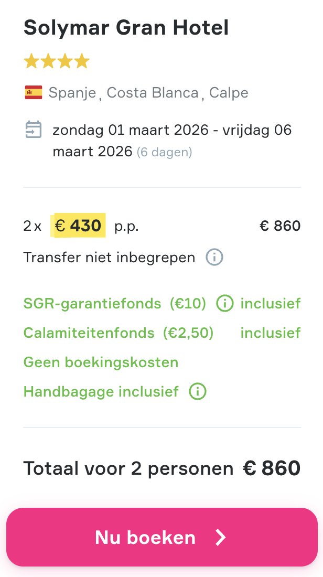Click the 6 dagen duration label
The image size is (323, 577).
pos(165,152)
